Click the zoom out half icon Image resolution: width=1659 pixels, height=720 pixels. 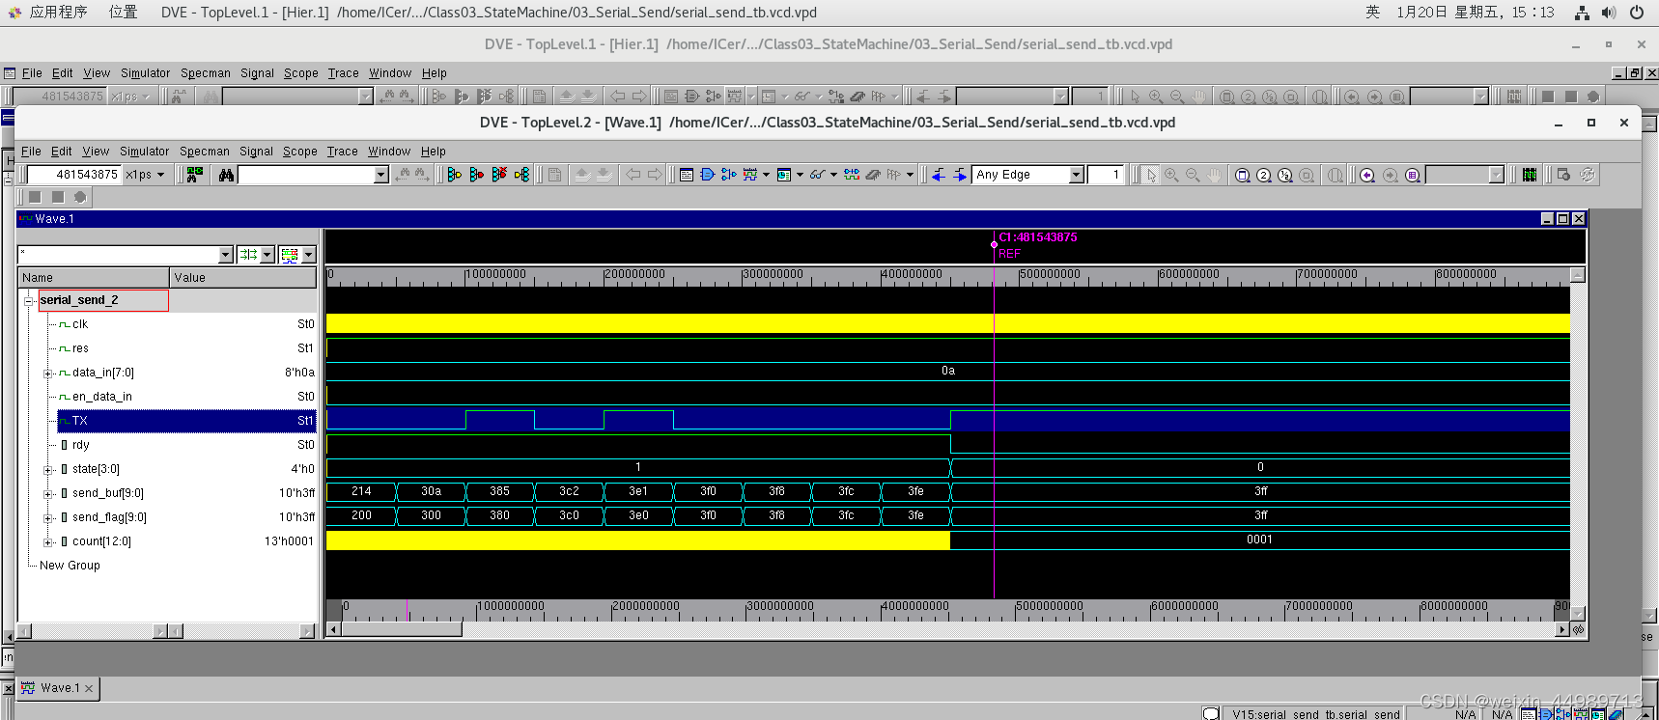[x=1285, y=175]
